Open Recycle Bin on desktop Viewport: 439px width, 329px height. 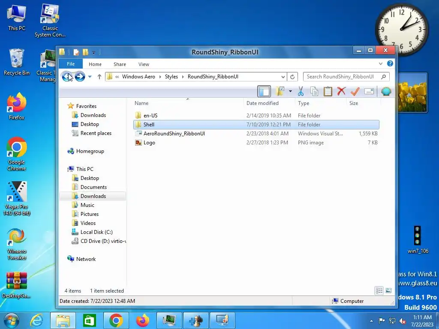coord(17,62)
